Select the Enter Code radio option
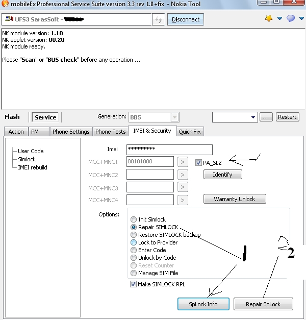This screenshot has width=306, height=320. (x=134, y=250)
